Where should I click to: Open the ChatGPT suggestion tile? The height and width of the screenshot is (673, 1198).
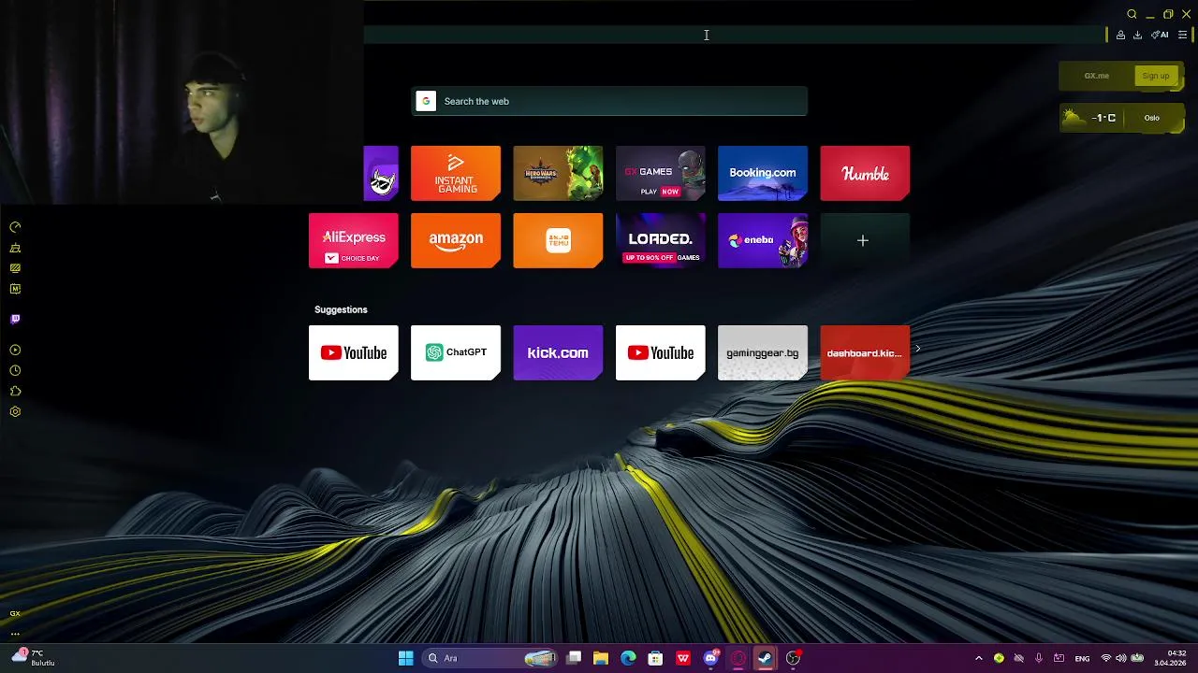[x=456, y=352]
